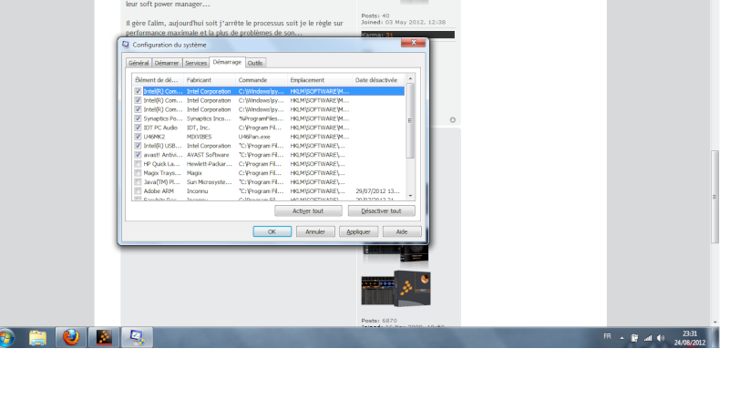Switch to the Services tab
729x410 pixels.
[196, 63]
